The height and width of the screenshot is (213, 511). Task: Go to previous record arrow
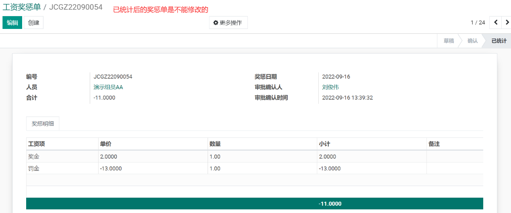pos(495,23)
